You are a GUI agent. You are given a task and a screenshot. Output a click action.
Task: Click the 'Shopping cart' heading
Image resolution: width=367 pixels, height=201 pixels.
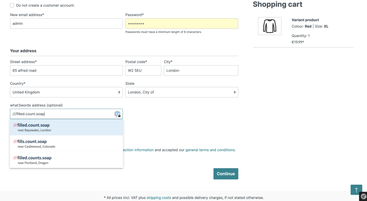click(277, 4)
